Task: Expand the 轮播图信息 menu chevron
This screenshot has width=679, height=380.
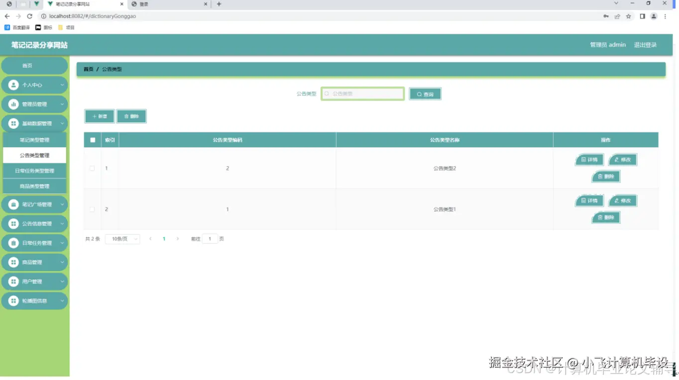Action: coord(62,301)
